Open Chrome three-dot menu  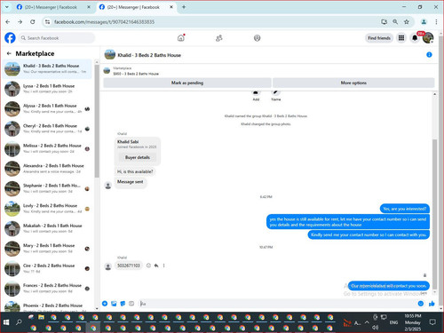pos(436,22)
